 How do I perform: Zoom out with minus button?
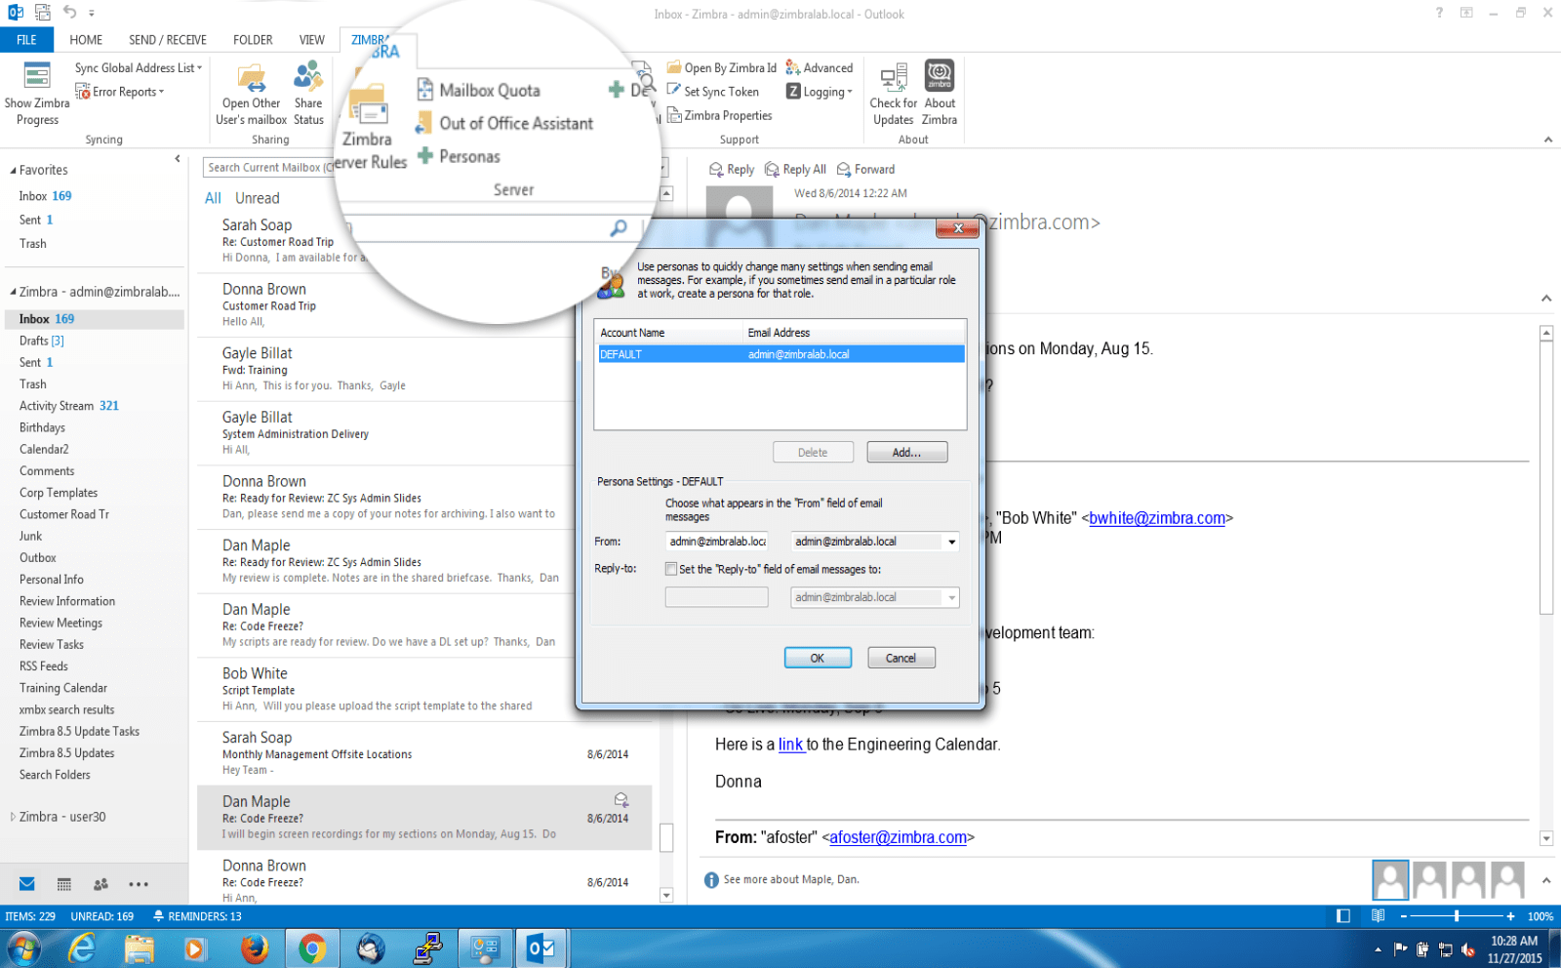pos(1404,916)
